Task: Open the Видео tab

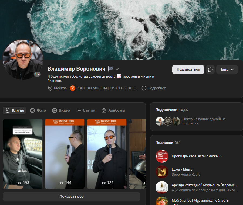Action: pos(61,110)
